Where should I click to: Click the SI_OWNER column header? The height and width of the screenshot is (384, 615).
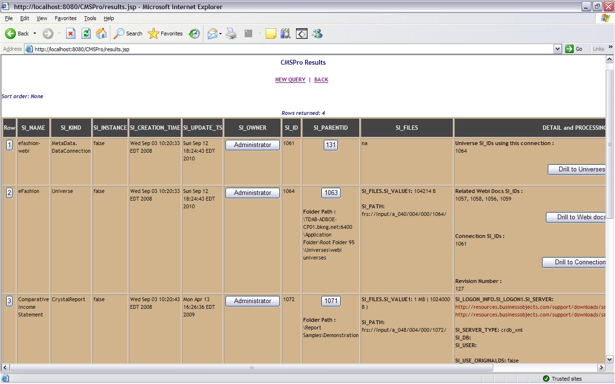pos(252,128)
